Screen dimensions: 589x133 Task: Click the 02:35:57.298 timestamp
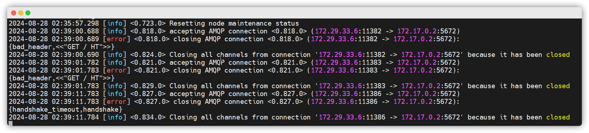75,23
